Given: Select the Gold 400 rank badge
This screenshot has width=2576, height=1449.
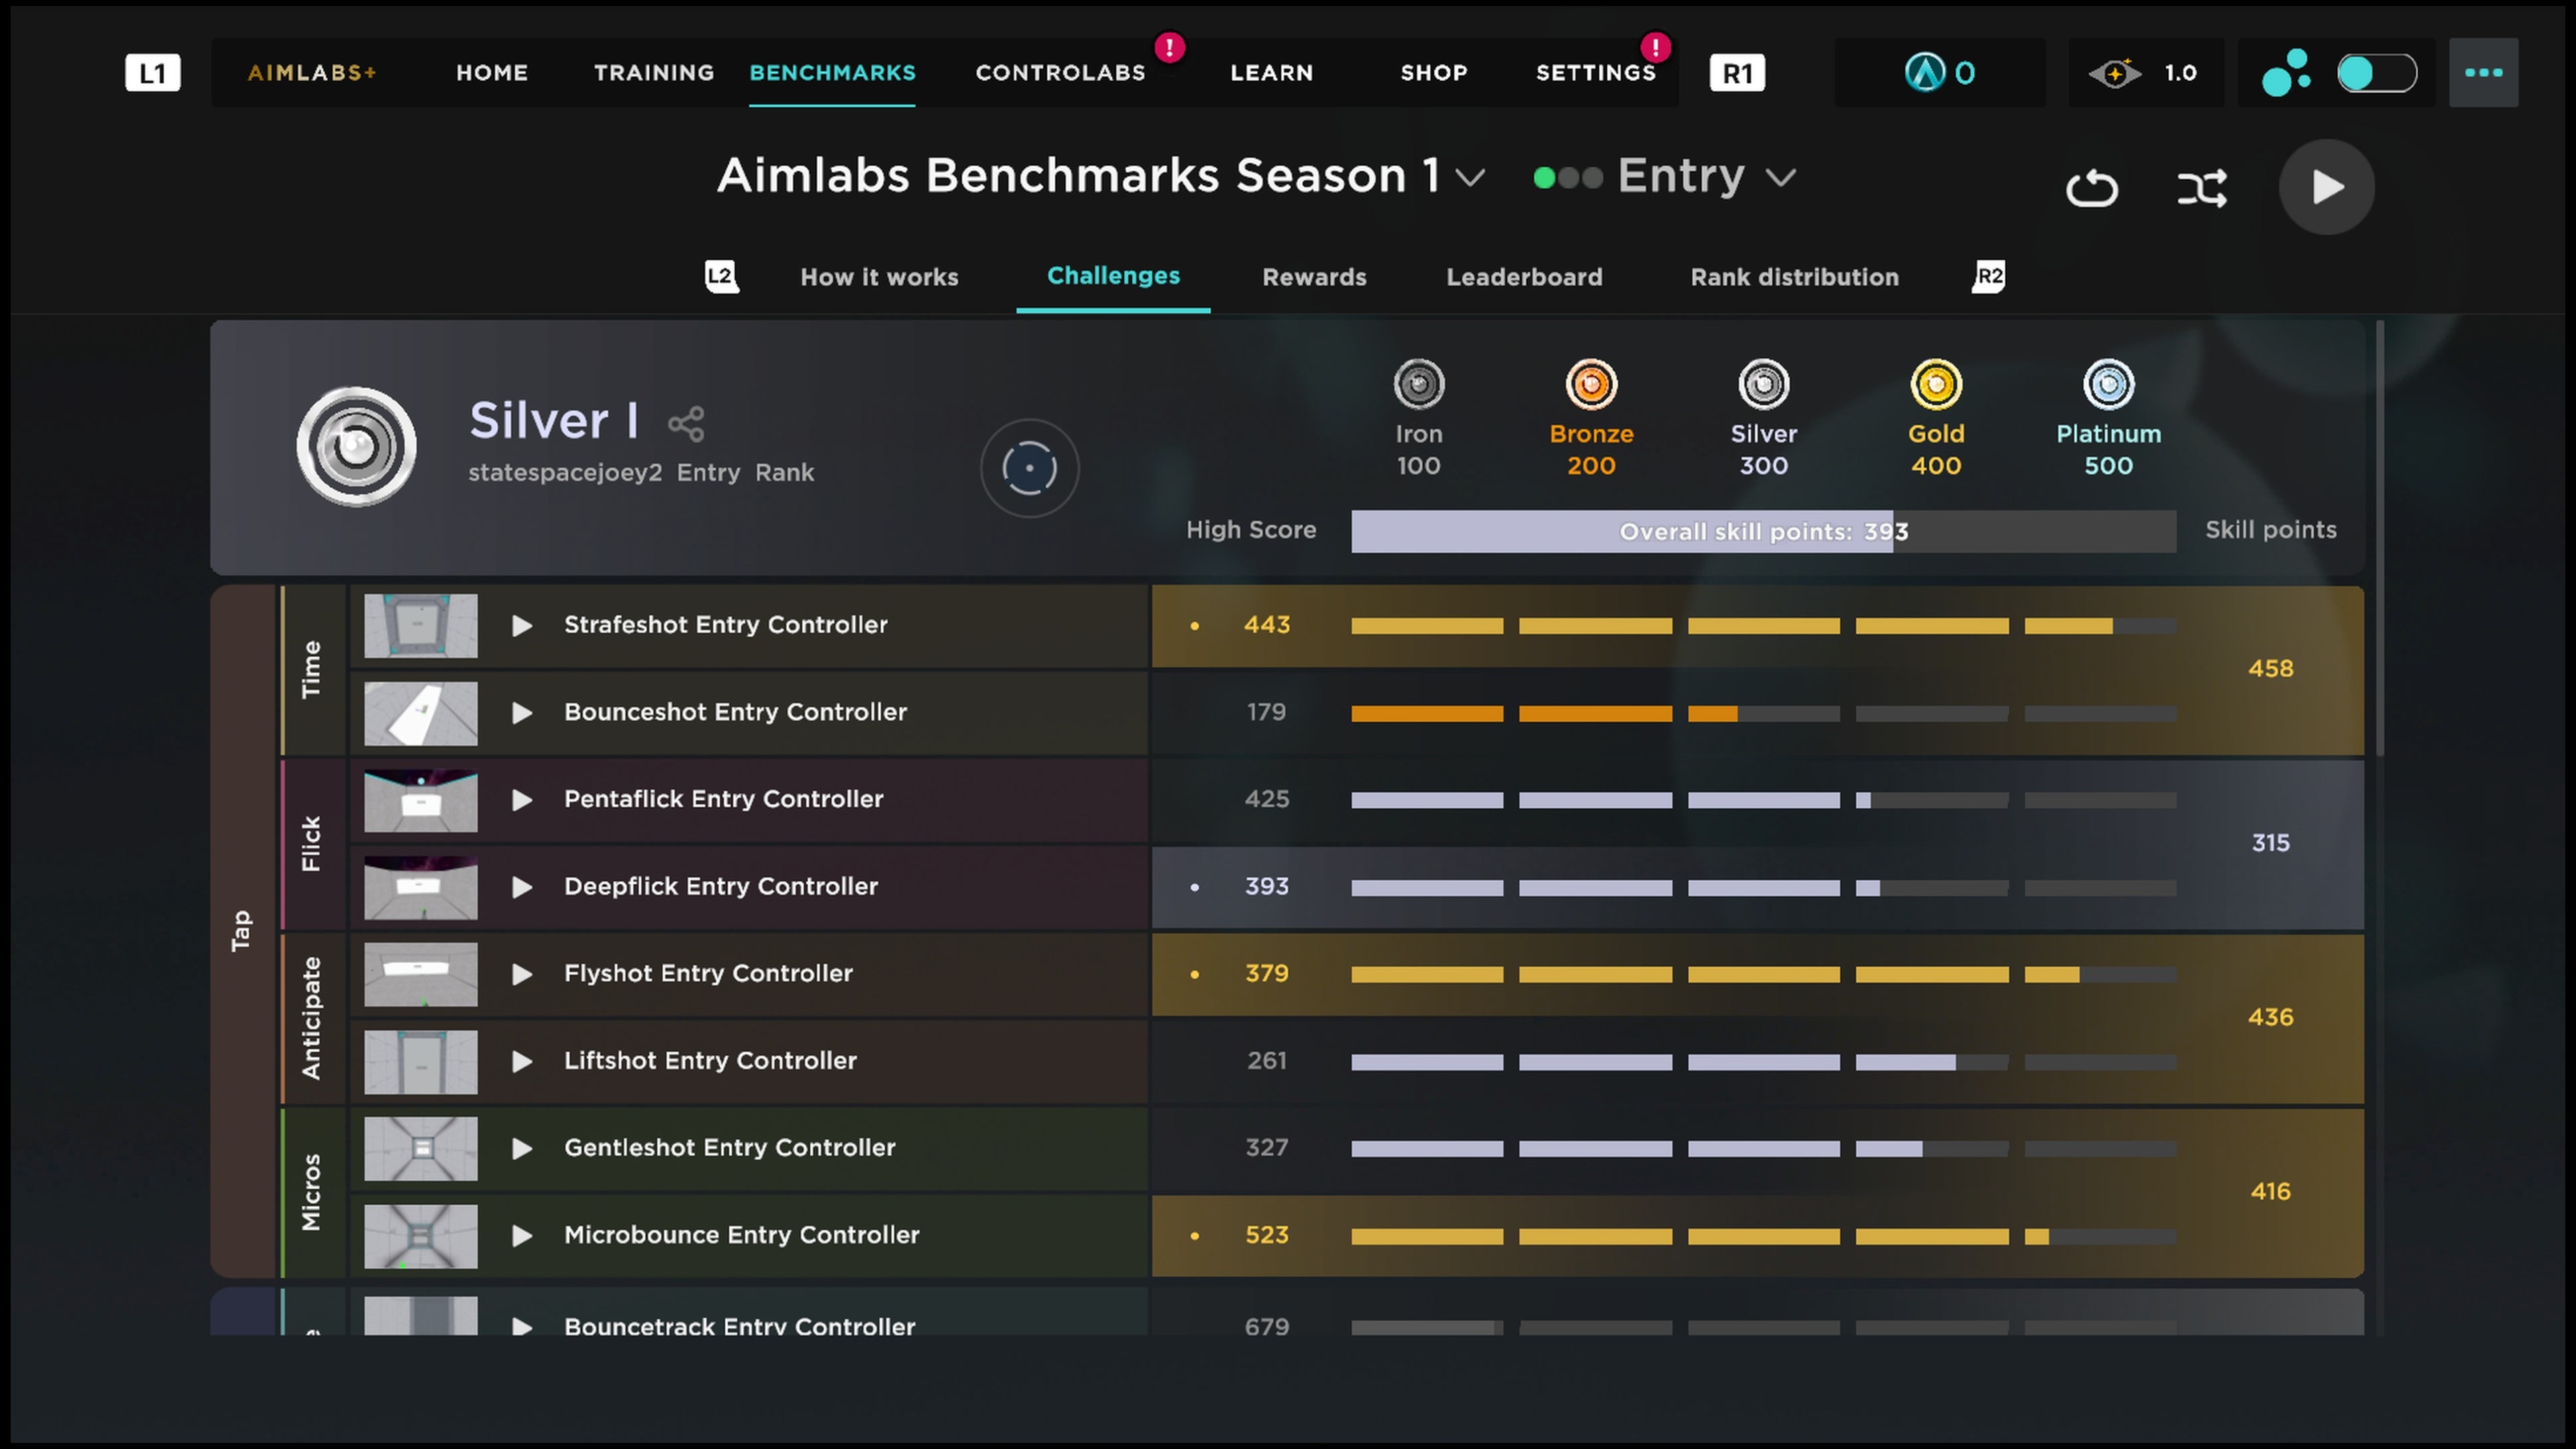Looking at the screenshot, I should [x=1936, y=384].
